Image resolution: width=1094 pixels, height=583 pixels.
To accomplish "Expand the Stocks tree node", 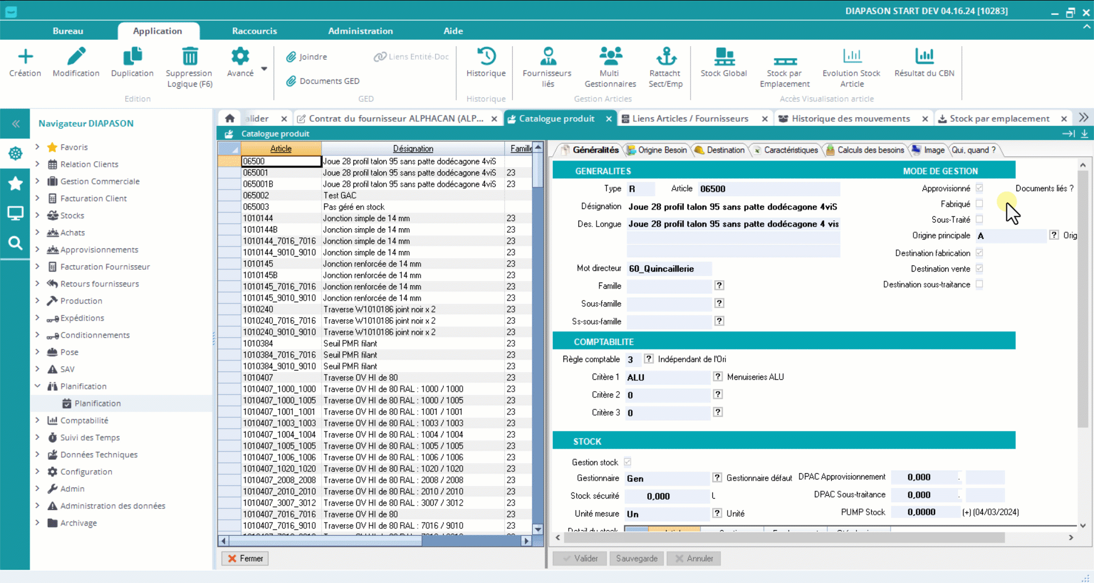I will (38, 215).
